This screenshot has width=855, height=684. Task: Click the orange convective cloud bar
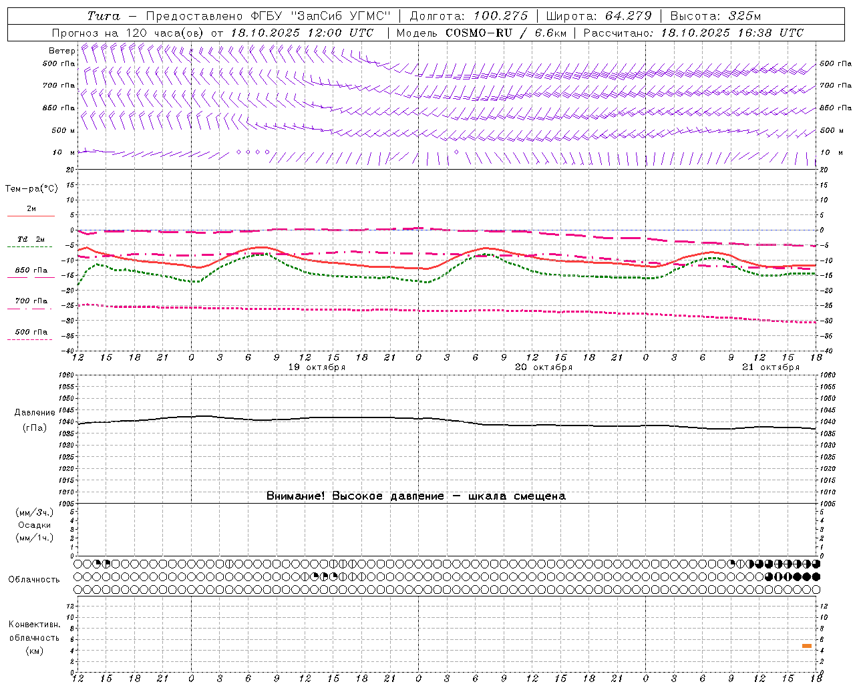click(807, 646)
